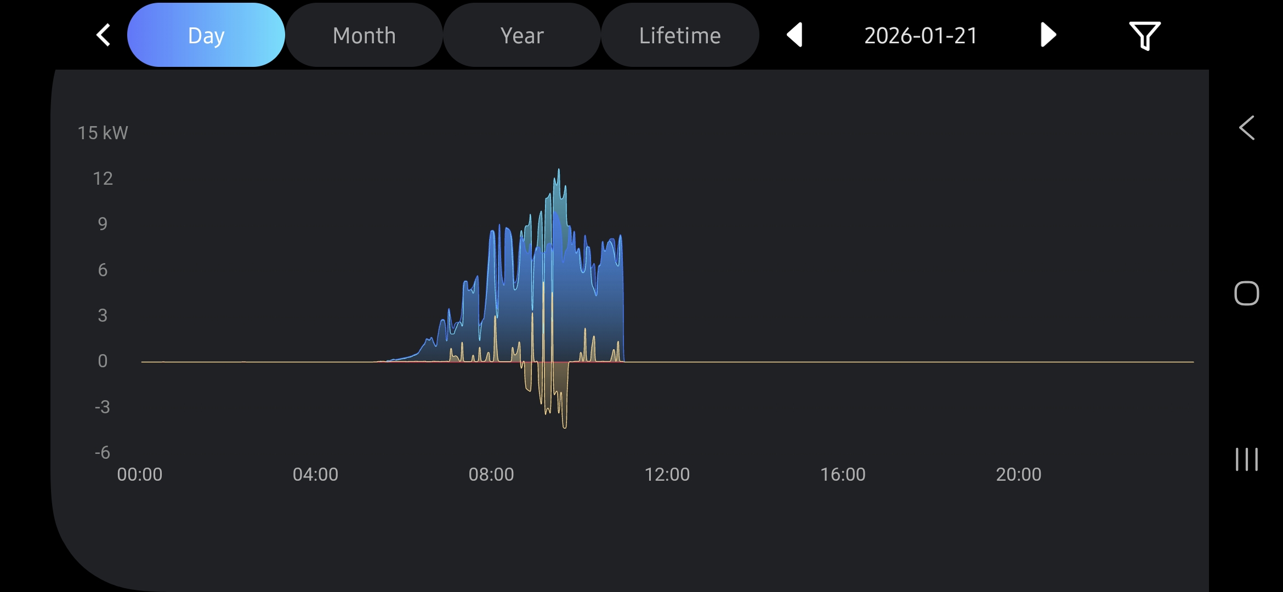Open the recent apps button with three lines
Viewport: 1283px width, 592px height.
[1246, 459]
